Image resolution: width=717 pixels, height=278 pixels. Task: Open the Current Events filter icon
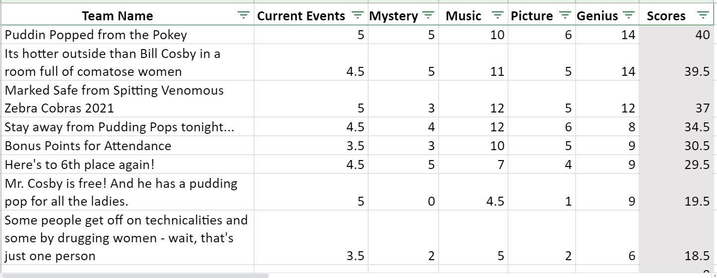coord(357,15)
